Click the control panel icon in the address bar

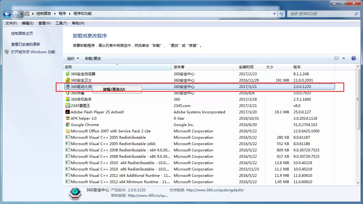click(27, 14)
